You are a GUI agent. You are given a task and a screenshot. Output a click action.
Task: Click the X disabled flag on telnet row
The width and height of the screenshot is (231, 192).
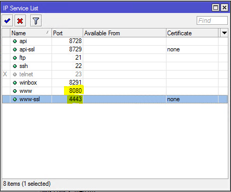point(5,74)
